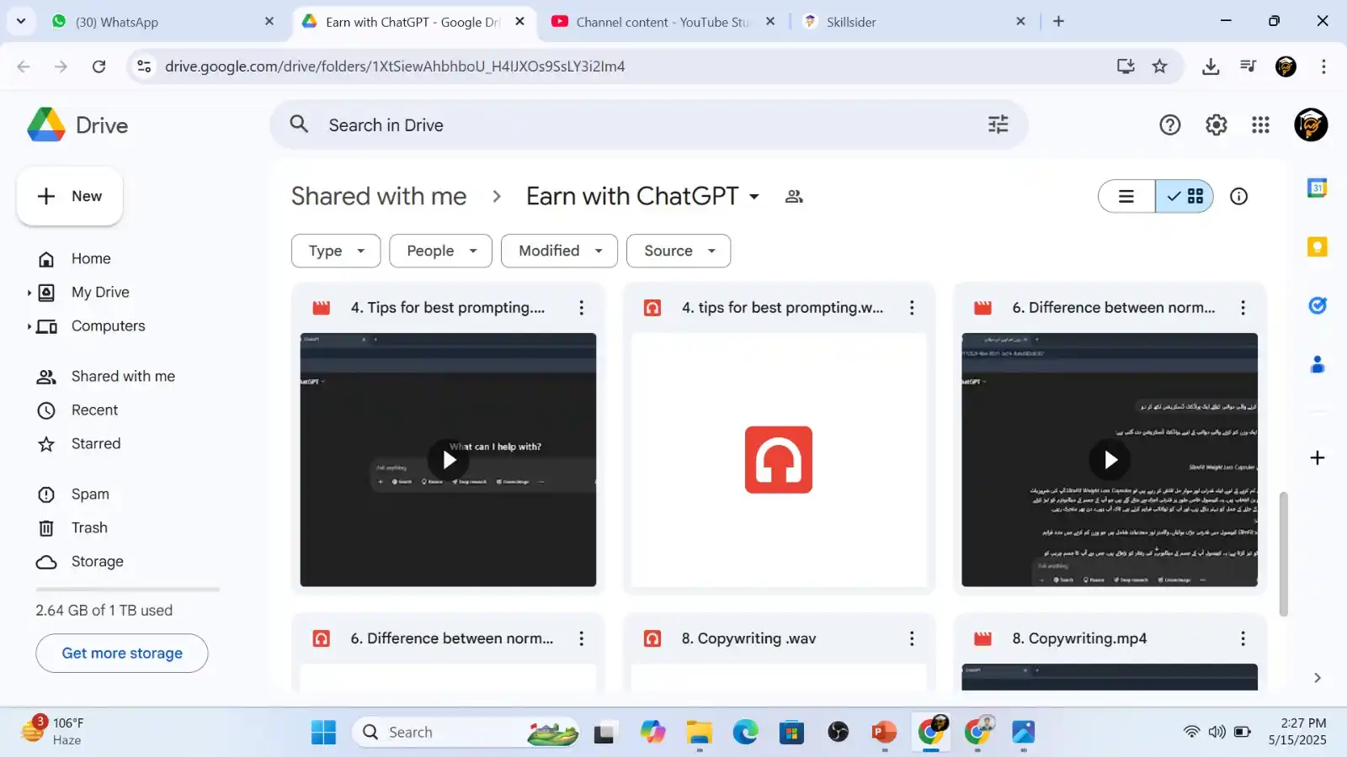1347x757 pixels.
Task: Open Home in Drive sidebar
Action: tap(91, 259)
